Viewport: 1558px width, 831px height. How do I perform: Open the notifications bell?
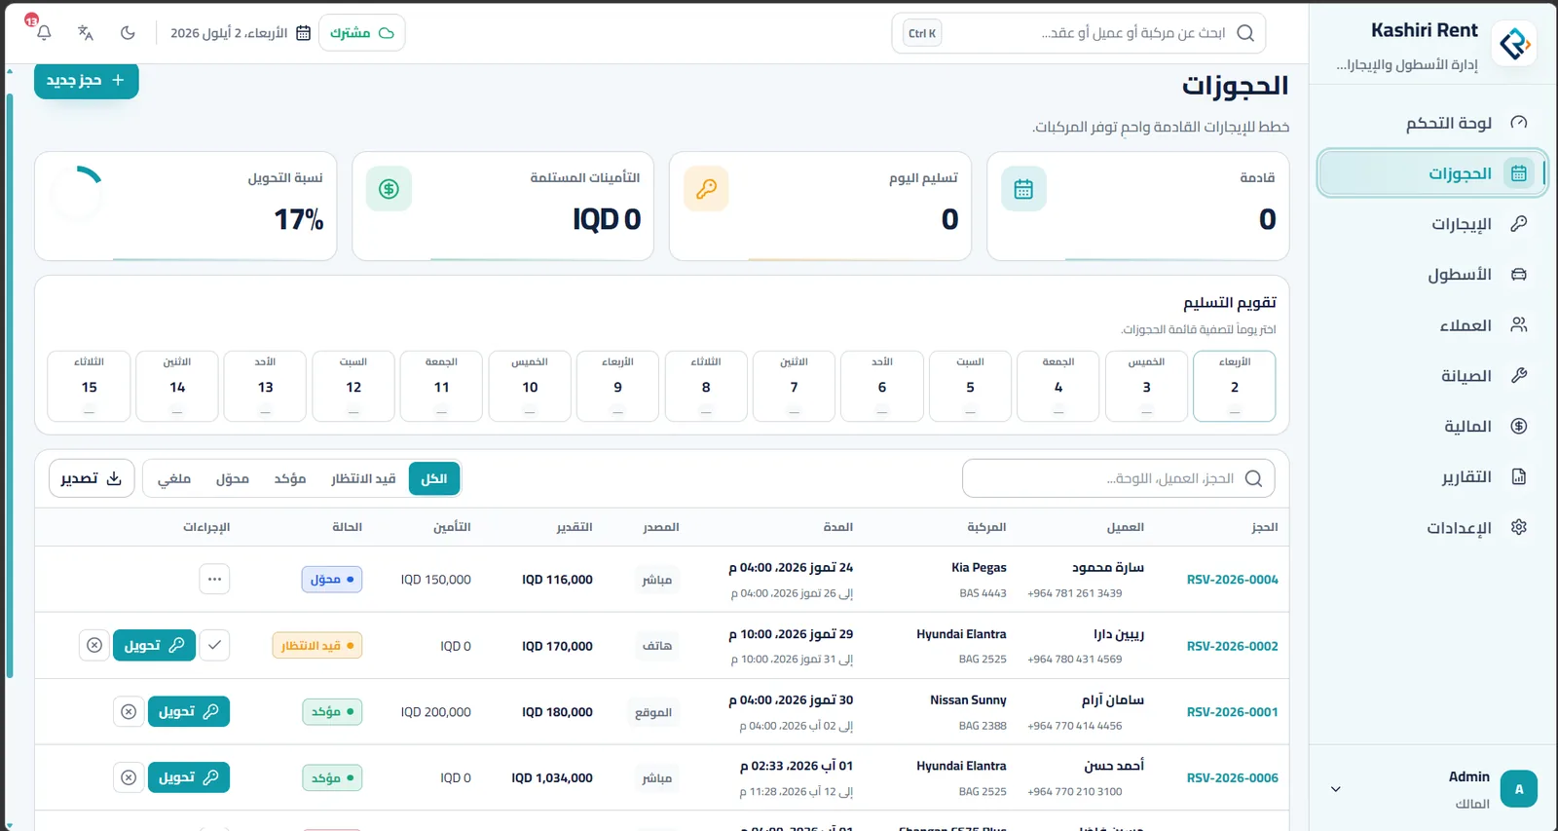[x=44, y=32]
